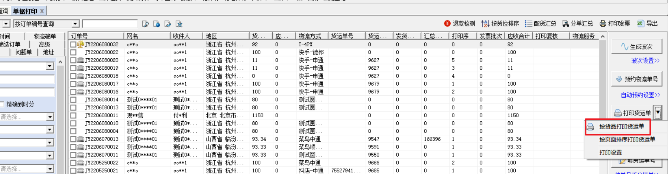Screen dimensions: 668x174
Task: Check the box for order JY2206070013
Action: point(73,139)
